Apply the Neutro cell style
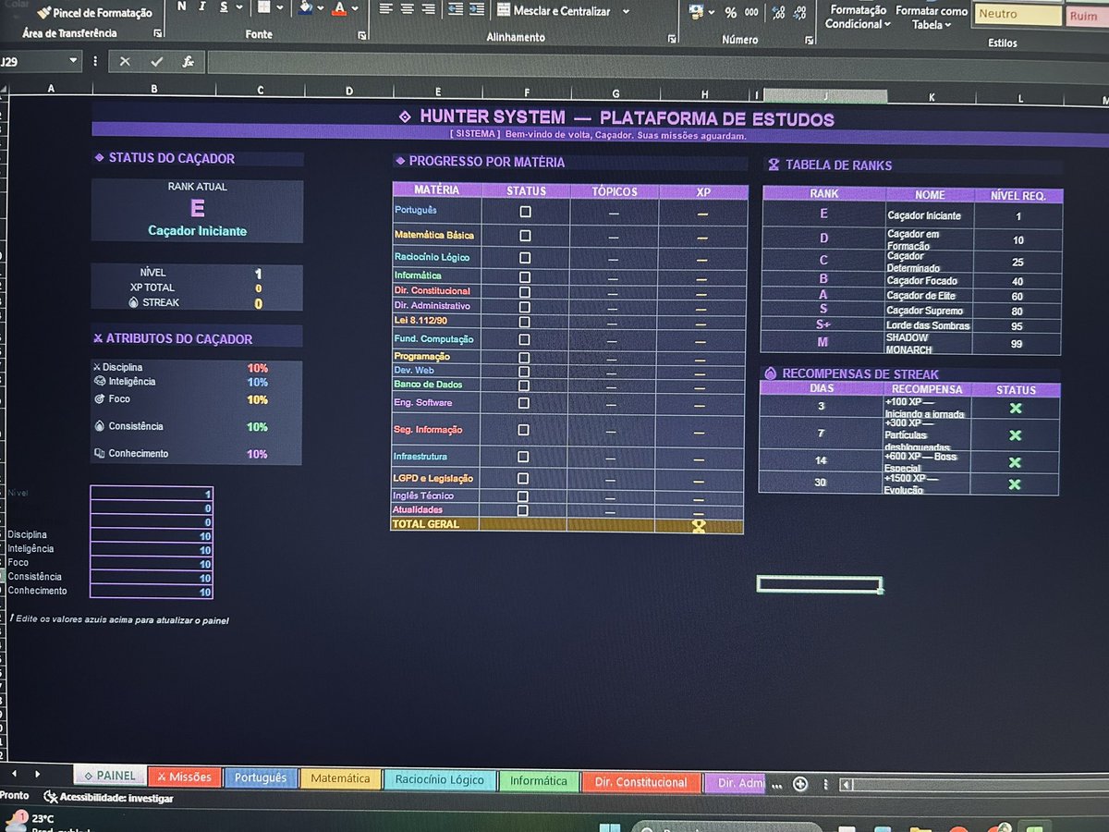This screenshot has height=832, width=1109. (1018, 14)
